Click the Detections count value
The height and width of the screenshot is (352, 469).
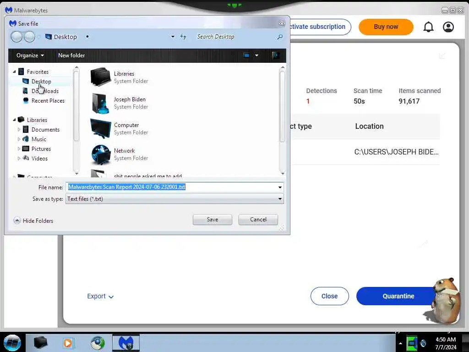(x=308, y=101)
